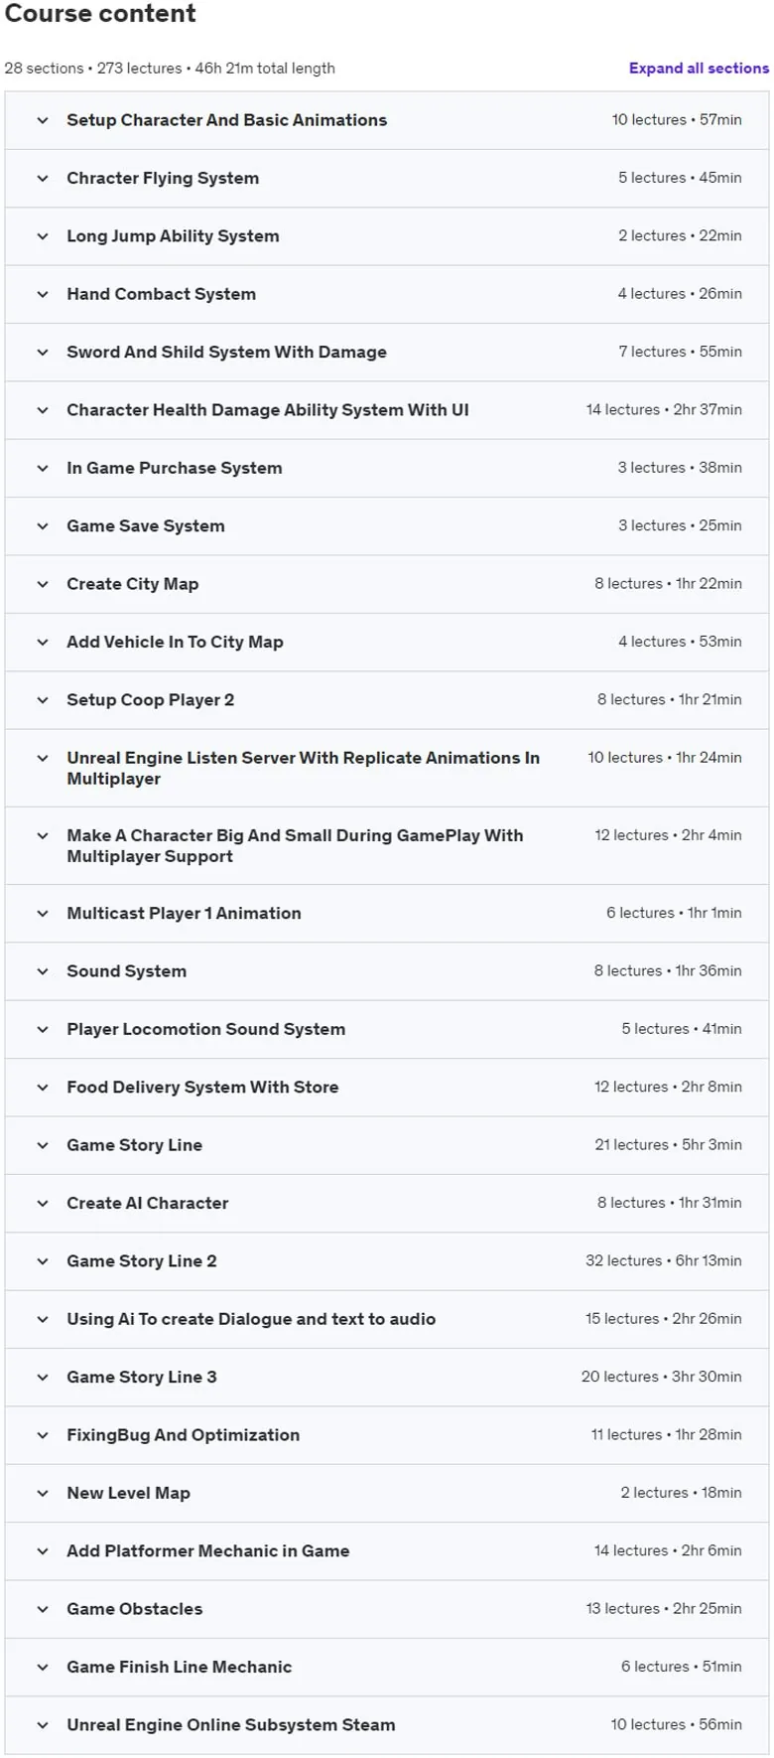Expand Unreal Engine Listen Server section chevron
The height and width of the screenshot is (1758, 774).
click(43, 758)
